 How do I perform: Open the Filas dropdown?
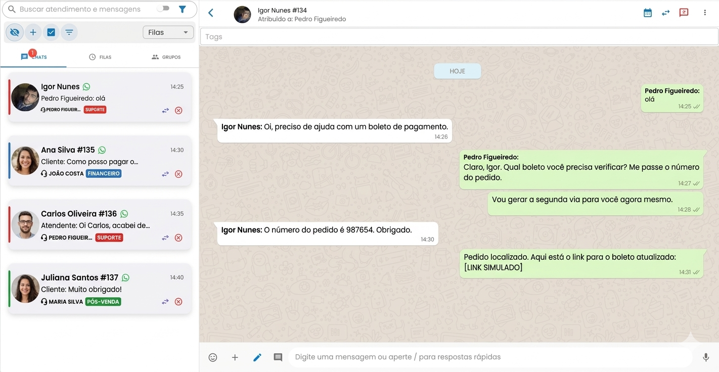pos(168,32)
